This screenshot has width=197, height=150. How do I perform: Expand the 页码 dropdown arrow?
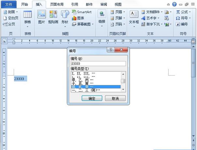pos(124,24)
